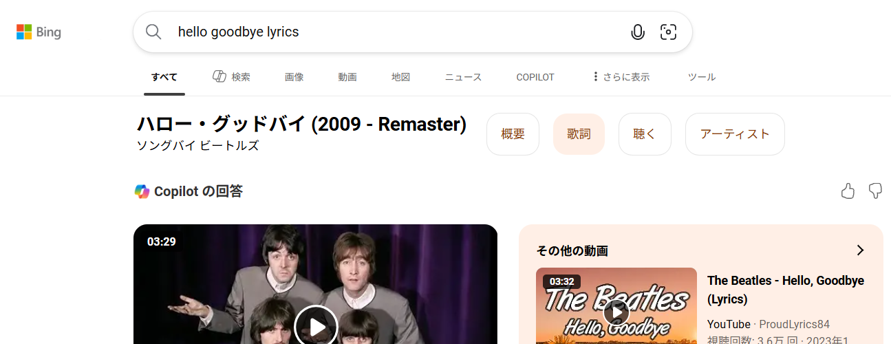
Task: Select the 聴く pill button
Action: pos(645,134)
